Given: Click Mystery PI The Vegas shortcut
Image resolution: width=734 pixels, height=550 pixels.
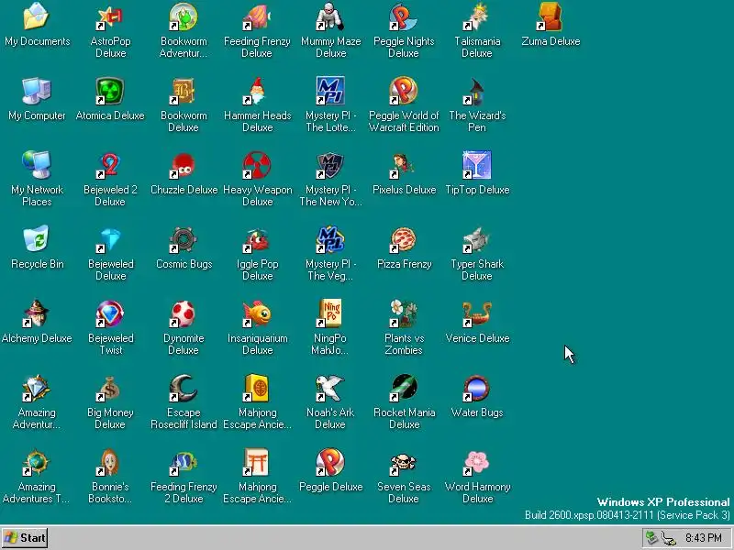Looking at the screenshot, I should pyautogui.click(x=330, y=239).
